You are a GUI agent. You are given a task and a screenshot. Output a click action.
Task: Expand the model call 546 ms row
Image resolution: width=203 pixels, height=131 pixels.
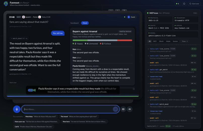173,85
